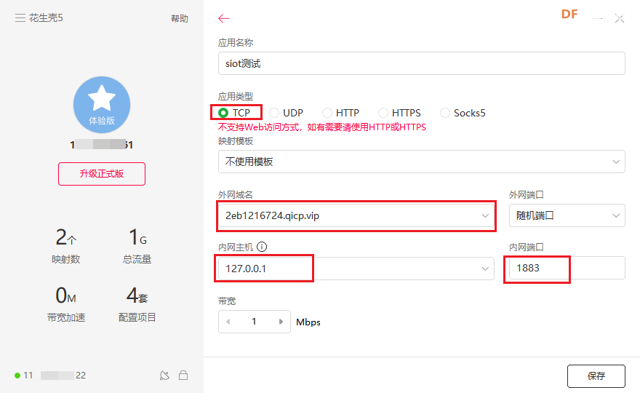Expand the 映射模板 template dropdown
Screen dimensions: 640x393
coord(421,162)
